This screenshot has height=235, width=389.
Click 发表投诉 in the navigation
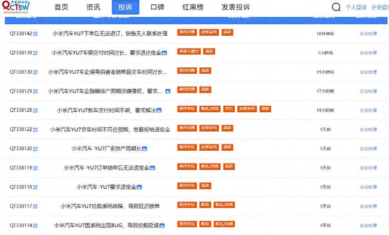pos(236,7)
